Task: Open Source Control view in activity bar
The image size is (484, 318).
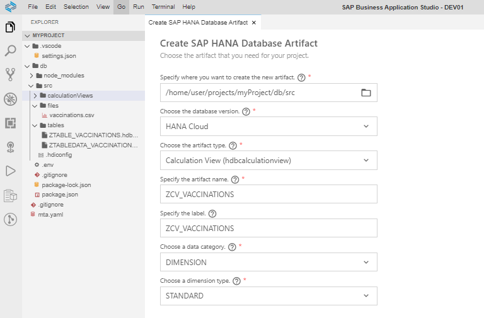Action: [10, 74]
